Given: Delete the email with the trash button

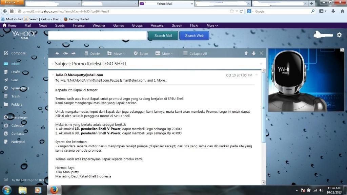Looking at the screenshot, I should click(x=92, y=53).
